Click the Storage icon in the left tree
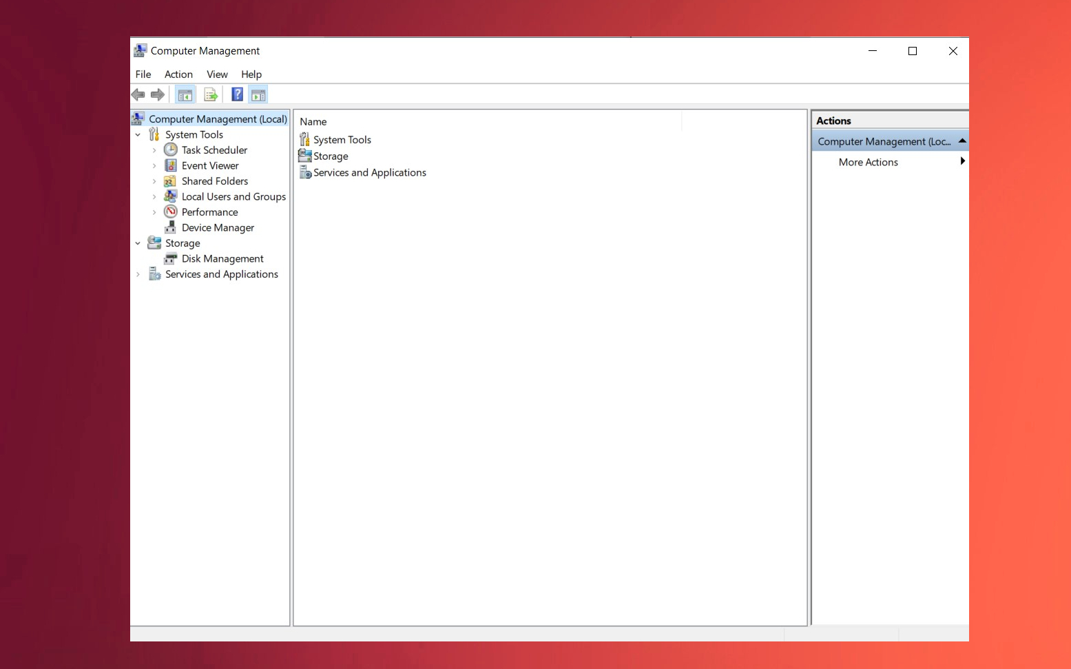This screenshot has width=1071, height=669. click(x=154, y=243)
